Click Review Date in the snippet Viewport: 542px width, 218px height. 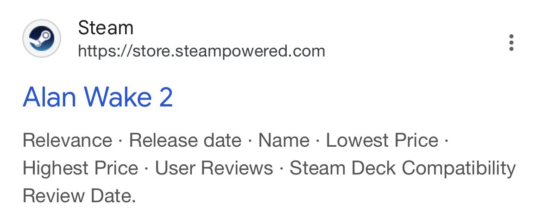tap(79, 196)
